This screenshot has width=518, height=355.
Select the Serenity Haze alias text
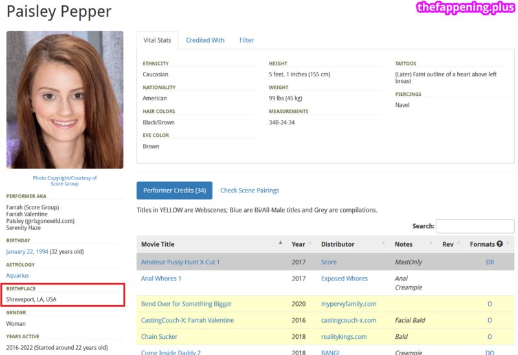(23, 228)
